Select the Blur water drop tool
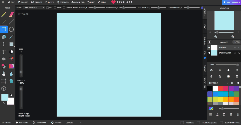241x125 pixels. coord(11,74)
